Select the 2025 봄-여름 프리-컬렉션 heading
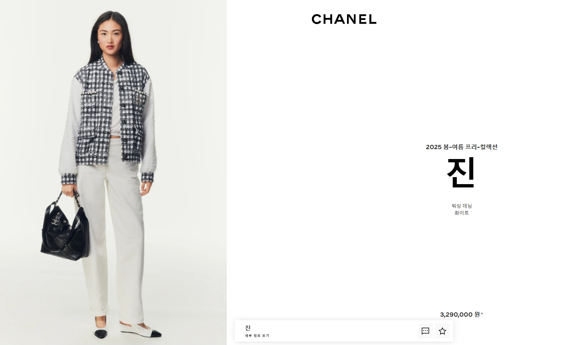Screen dimensions: 576x345 pyautogui.click(x=461, y=147)
